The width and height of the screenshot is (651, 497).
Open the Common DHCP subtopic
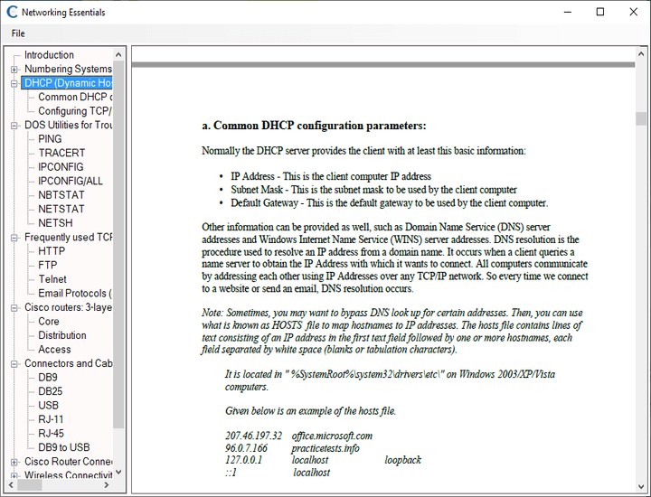pyautogui.click(x=75, y=97)
